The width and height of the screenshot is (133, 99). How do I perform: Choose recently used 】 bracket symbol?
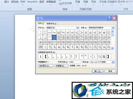coord(109,57)
